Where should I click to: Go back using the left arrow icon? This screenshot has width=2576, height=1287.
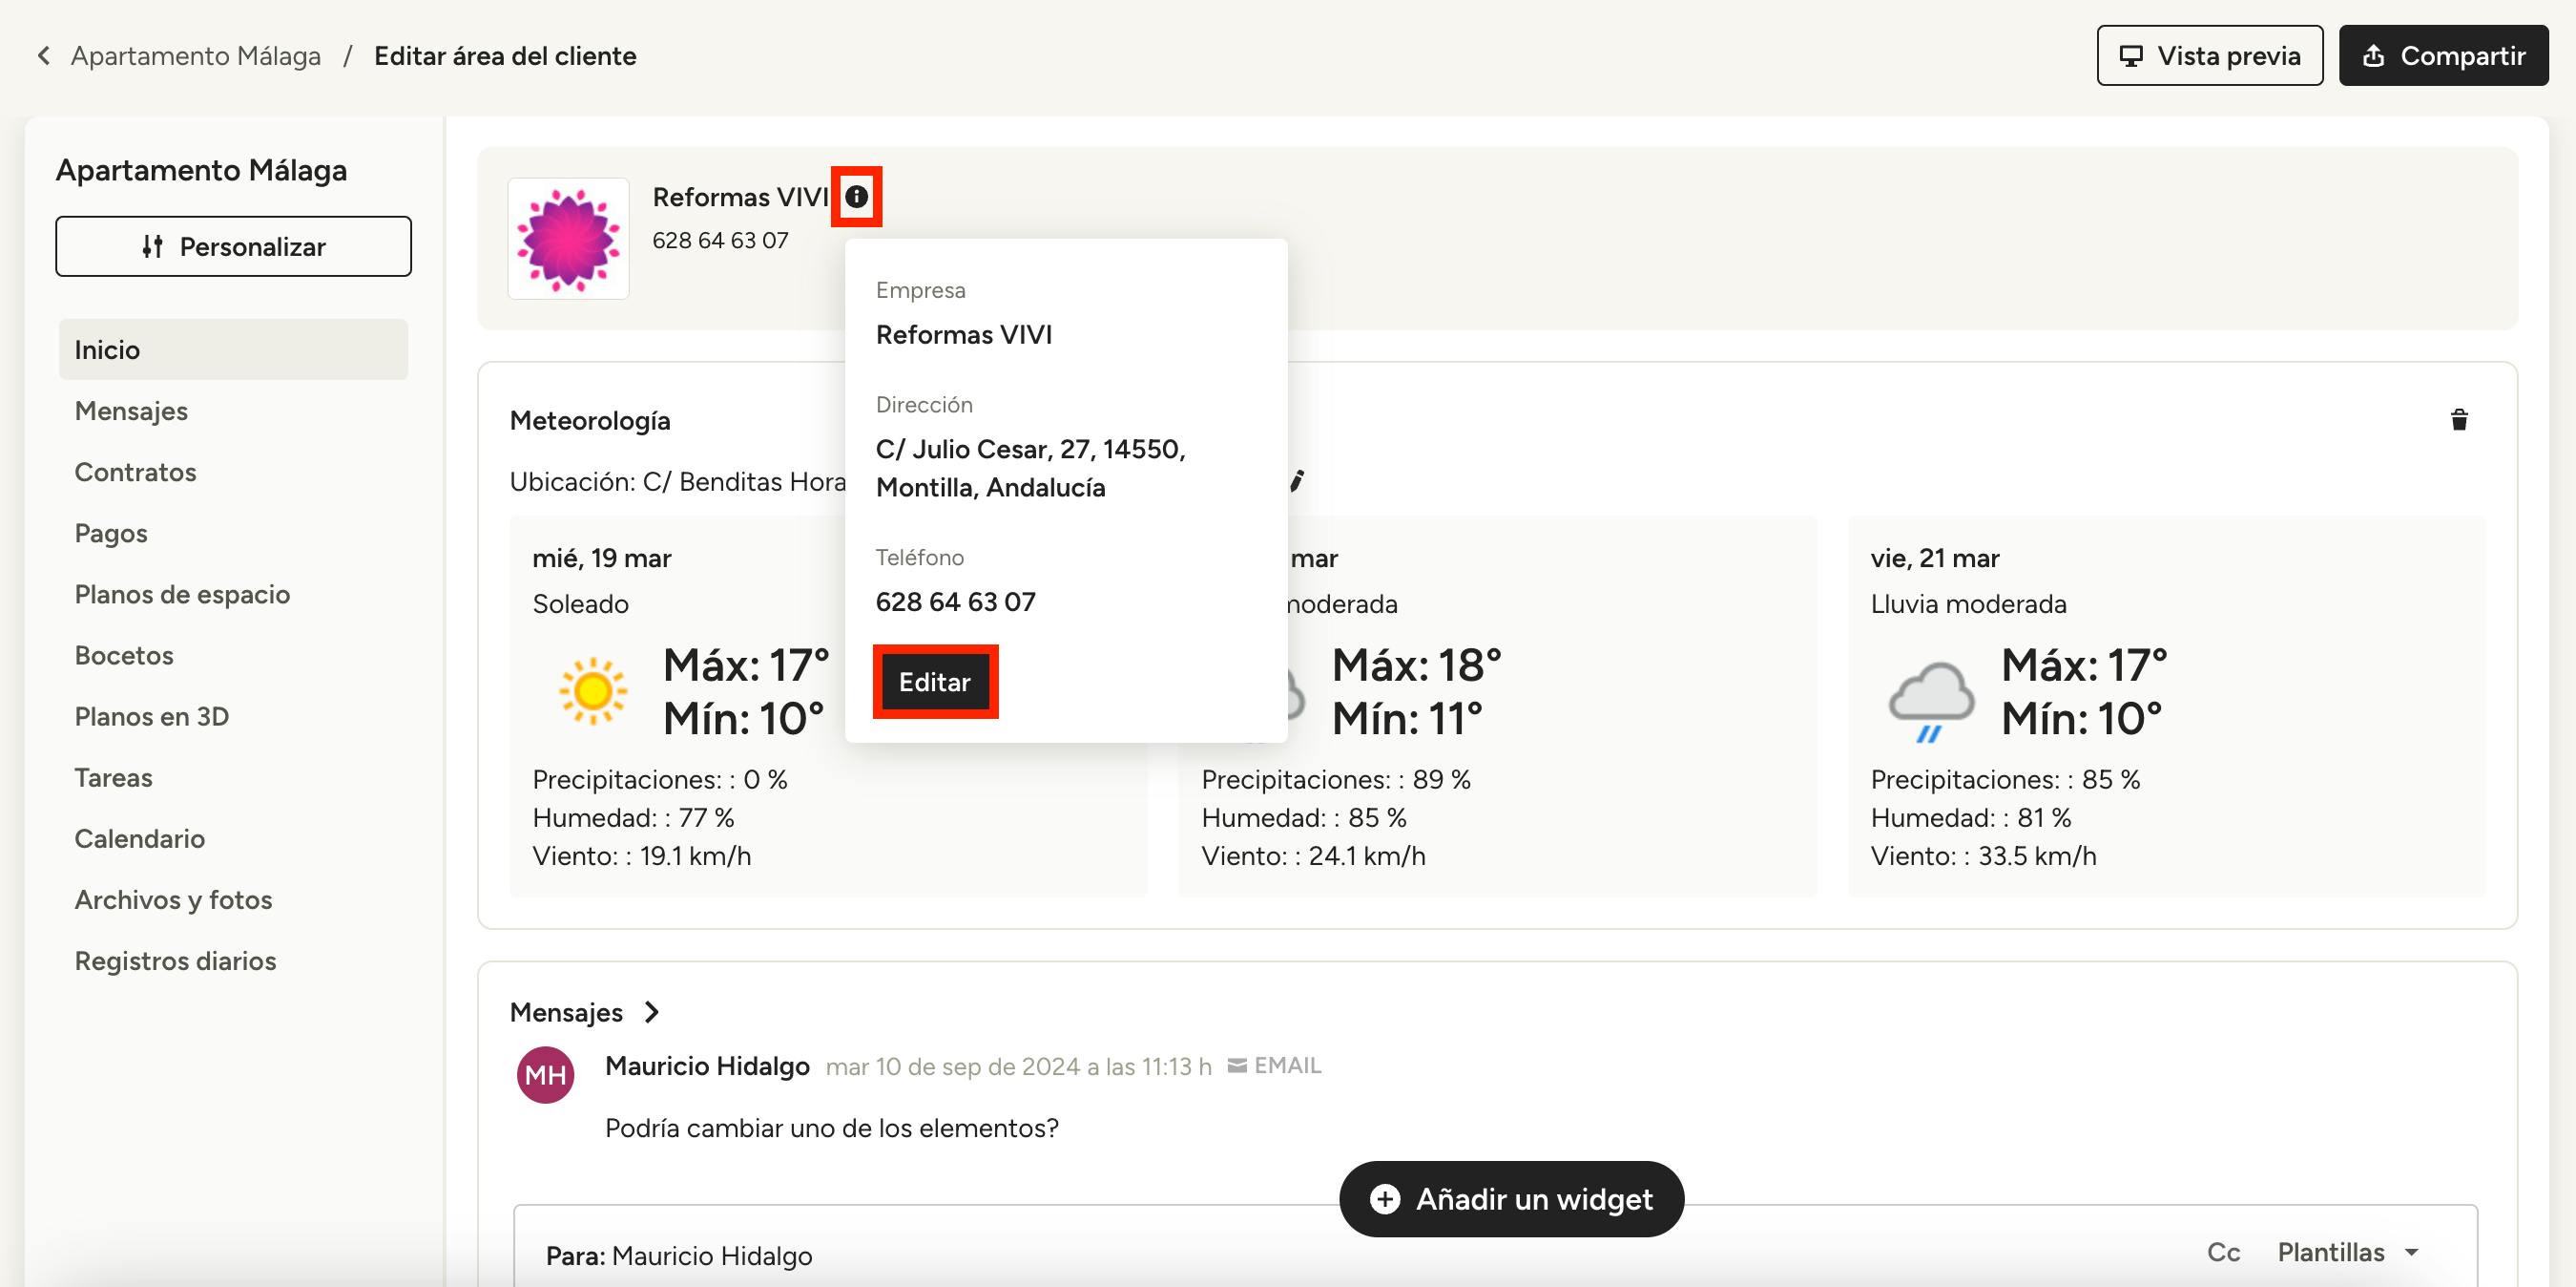pos(43,56)
